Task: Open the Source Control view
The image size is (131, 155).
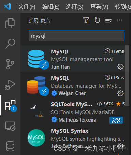Action: (10, 64)
